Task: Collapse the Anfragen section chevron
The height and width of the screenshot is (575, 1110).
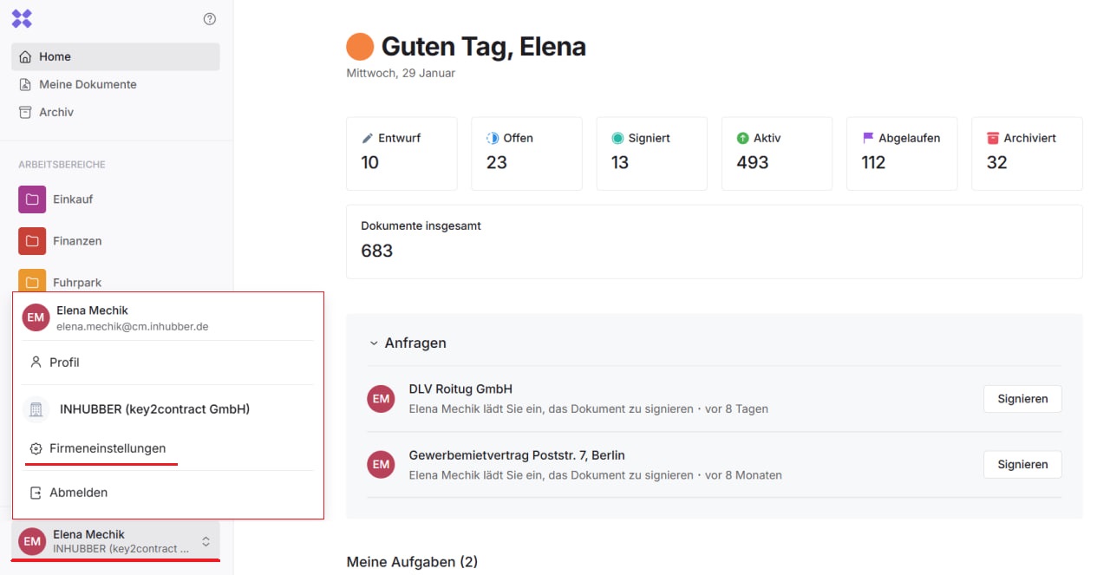Action: point(375,343)
